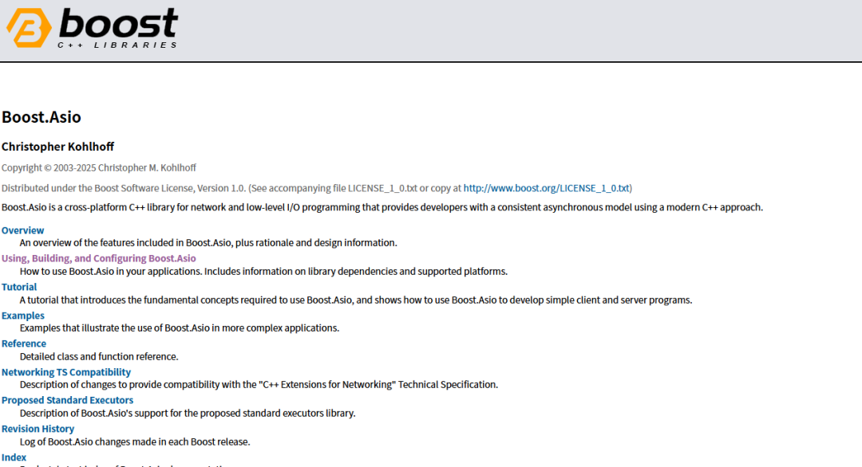This screenshot has width=862, height=467.
Task: Click the 'Log of Boost.Asio changes' description
Action: coord(135,441)
